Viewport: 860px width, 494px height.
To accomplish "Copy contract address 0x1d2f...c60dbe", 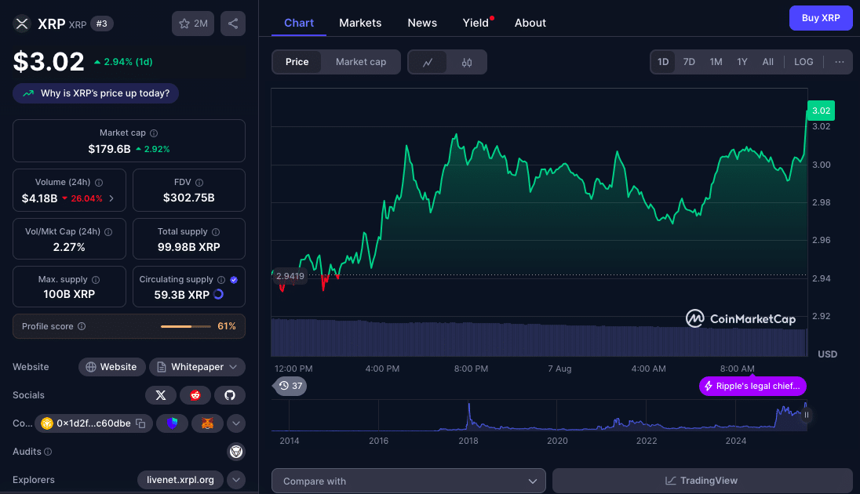I will (141, 423).
